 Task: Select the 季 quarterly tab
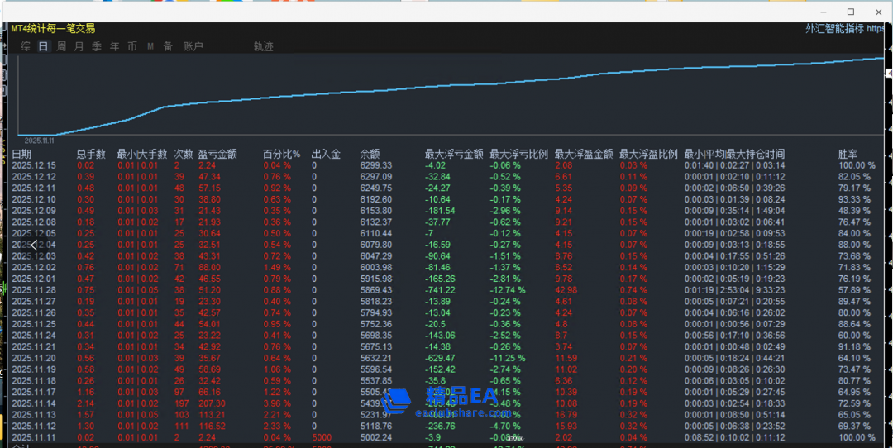click(x=97, y=46)
